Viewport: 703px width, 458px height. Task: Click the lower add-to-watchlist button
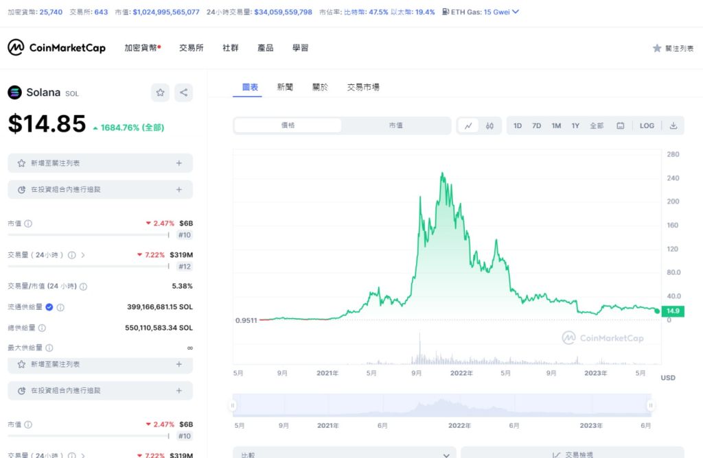[100, 365]
